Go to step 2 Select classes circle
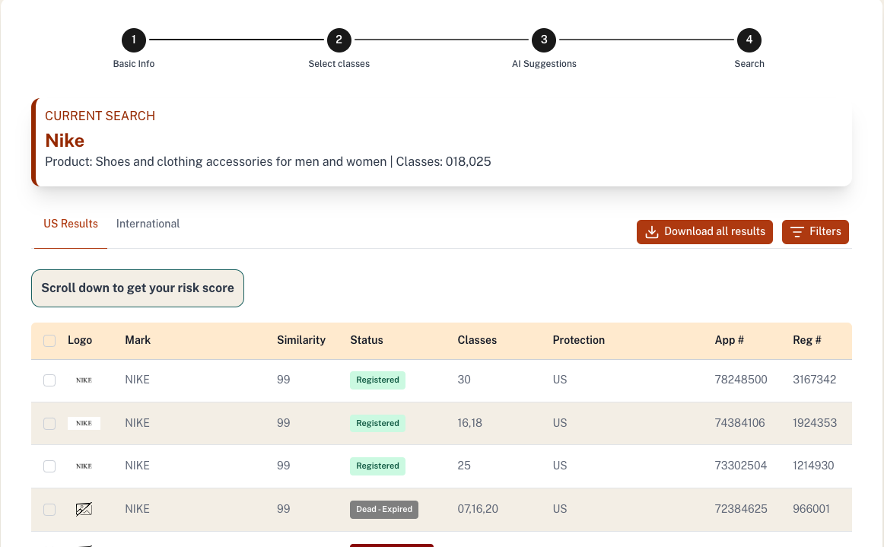The width and height of the screenshot is (884, 547). (339, 40)
